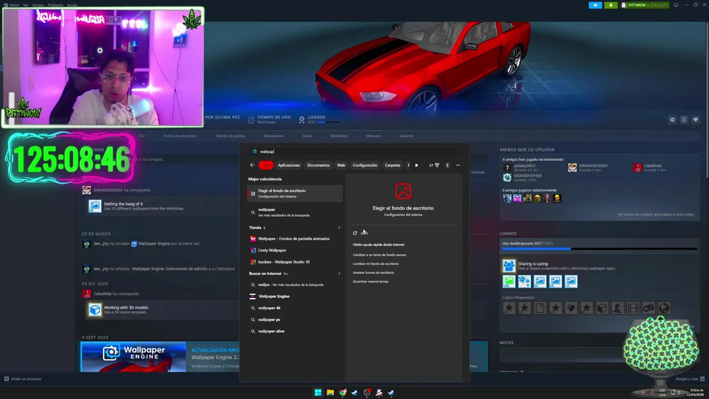
Task: Click Ver todos los amigos link
Action: coord(656,214)
